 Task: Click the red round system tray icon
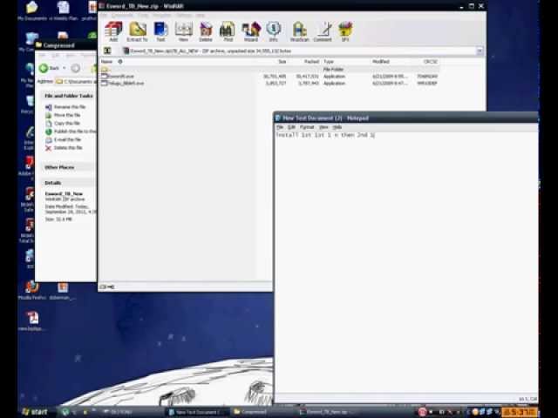pos(422,412)
